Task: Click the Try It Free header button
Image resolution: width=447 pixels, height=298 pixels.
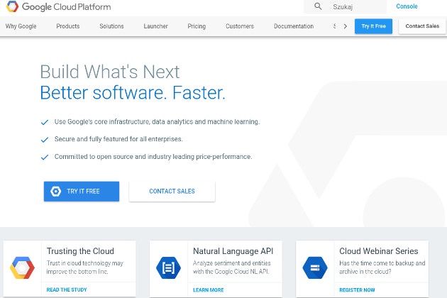Action: click(x=373, y=26)
